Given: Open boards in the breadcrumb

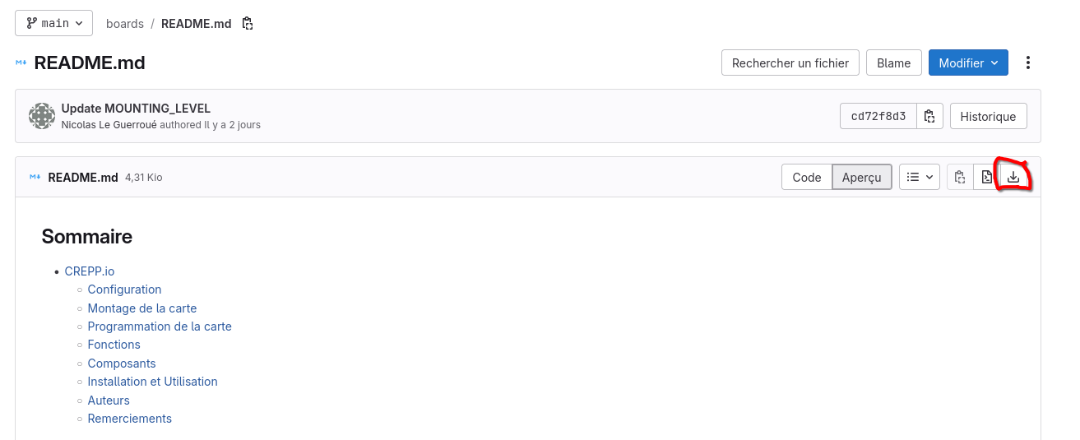Looking at the screenshot, I should [x=125, y=23].
